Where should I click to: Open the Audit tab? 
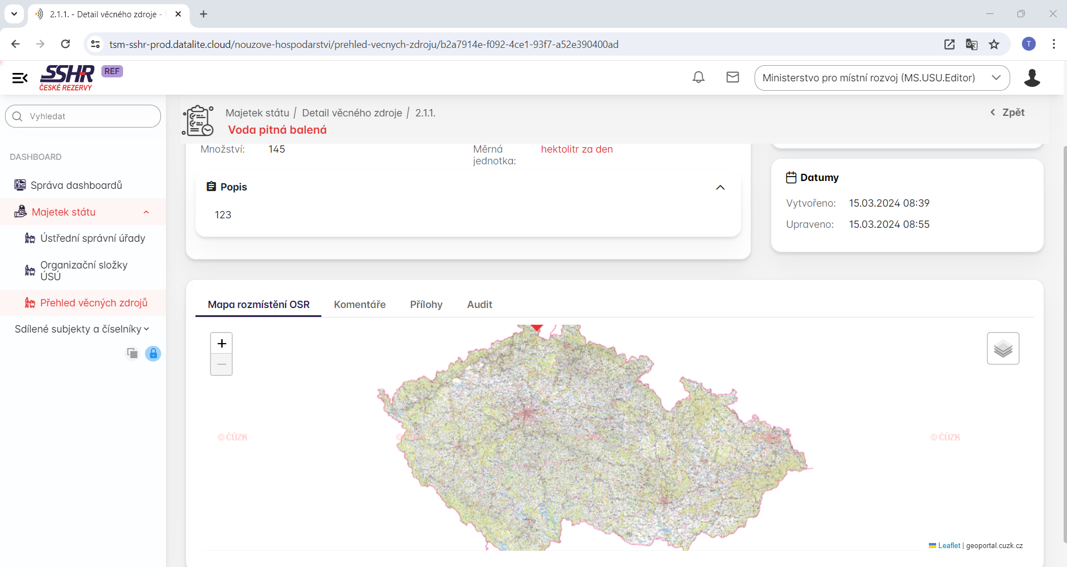tap(479, 305)
